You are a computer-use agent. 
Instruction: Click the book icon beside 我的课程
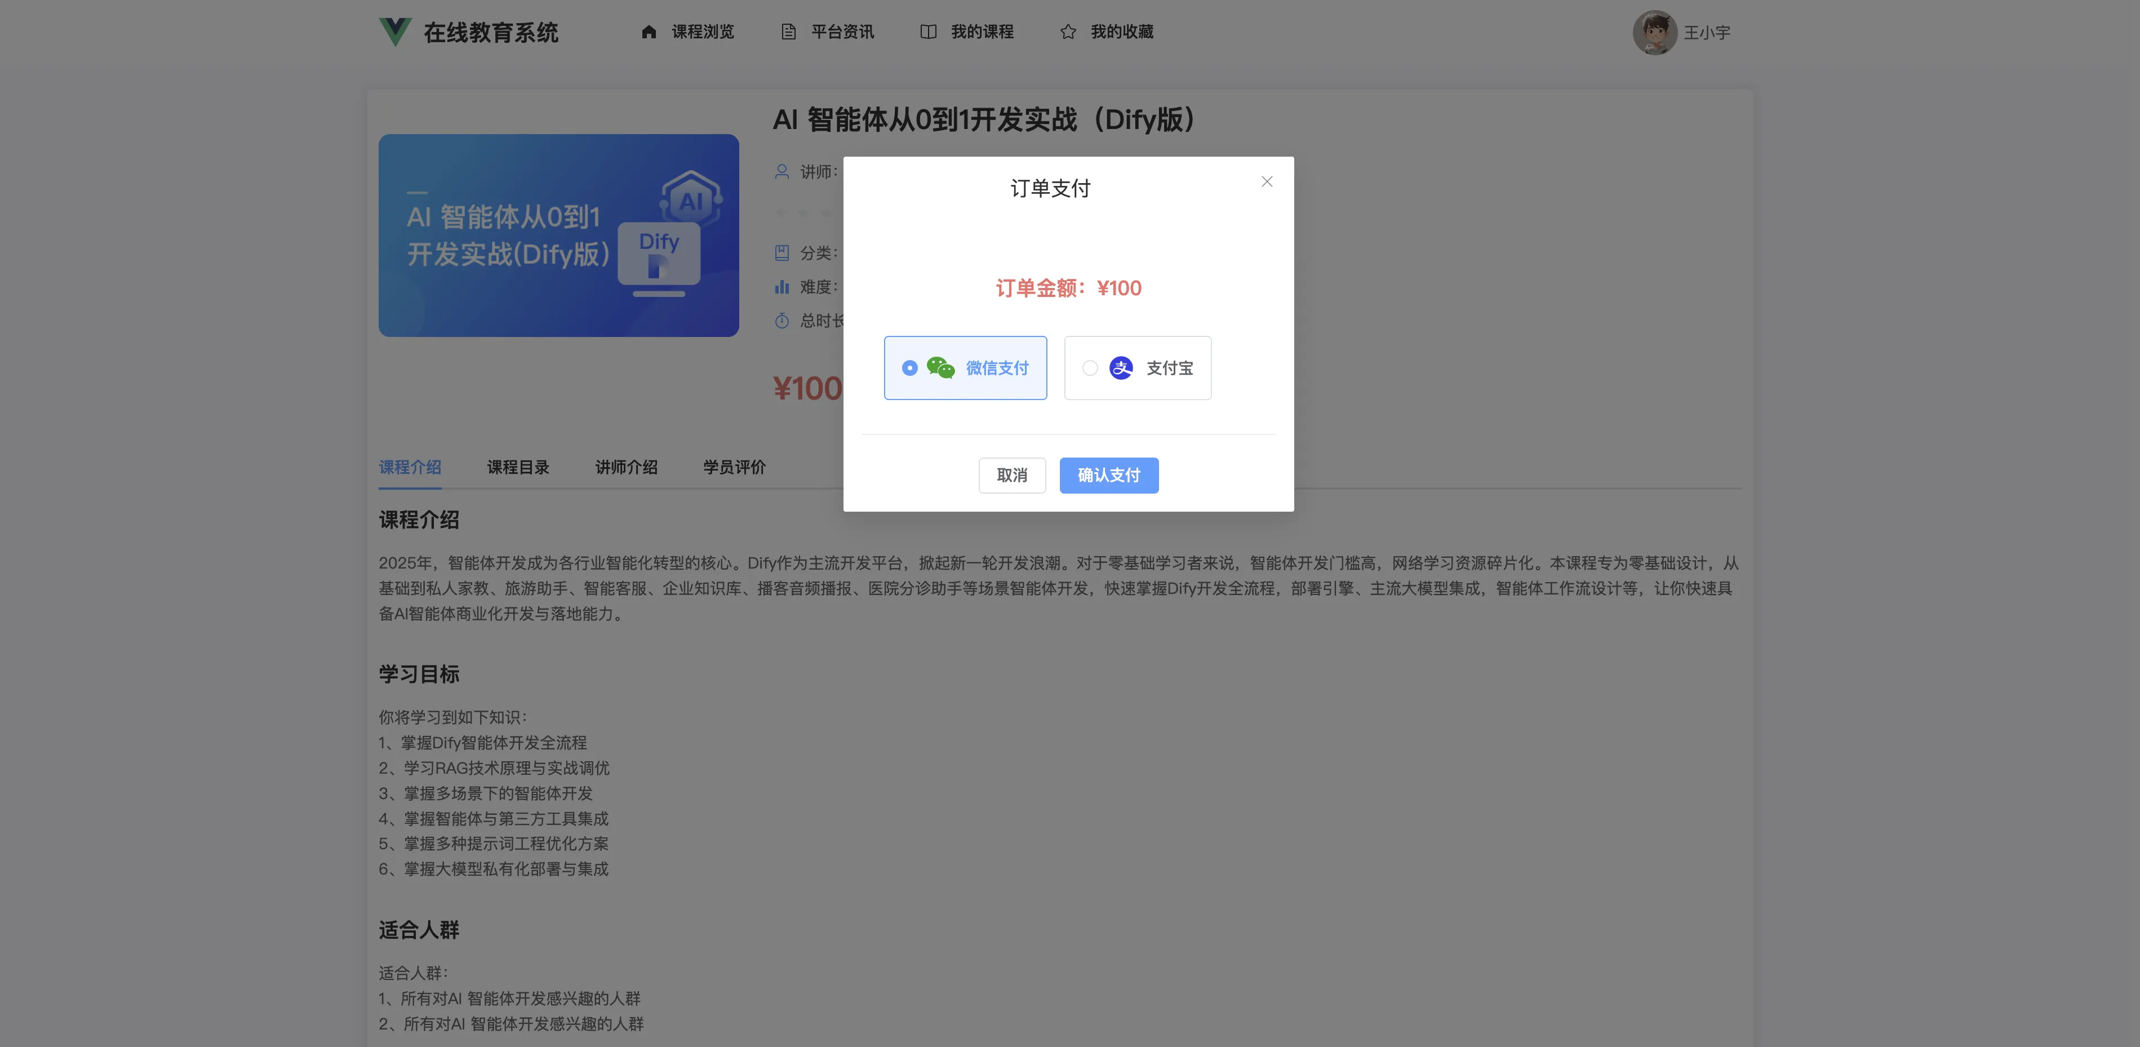(x=928, y=32)
